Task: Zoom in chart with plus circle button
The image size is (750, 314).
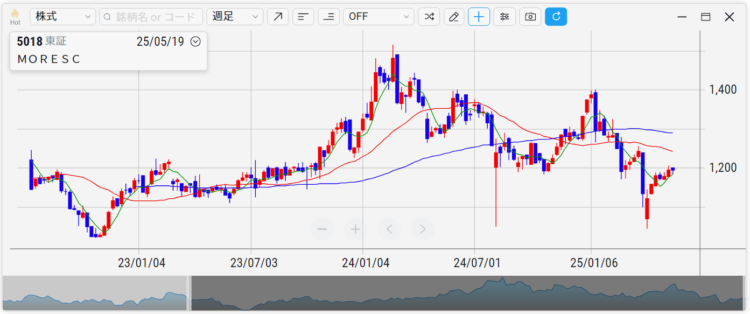Action: tap(355, 229)
